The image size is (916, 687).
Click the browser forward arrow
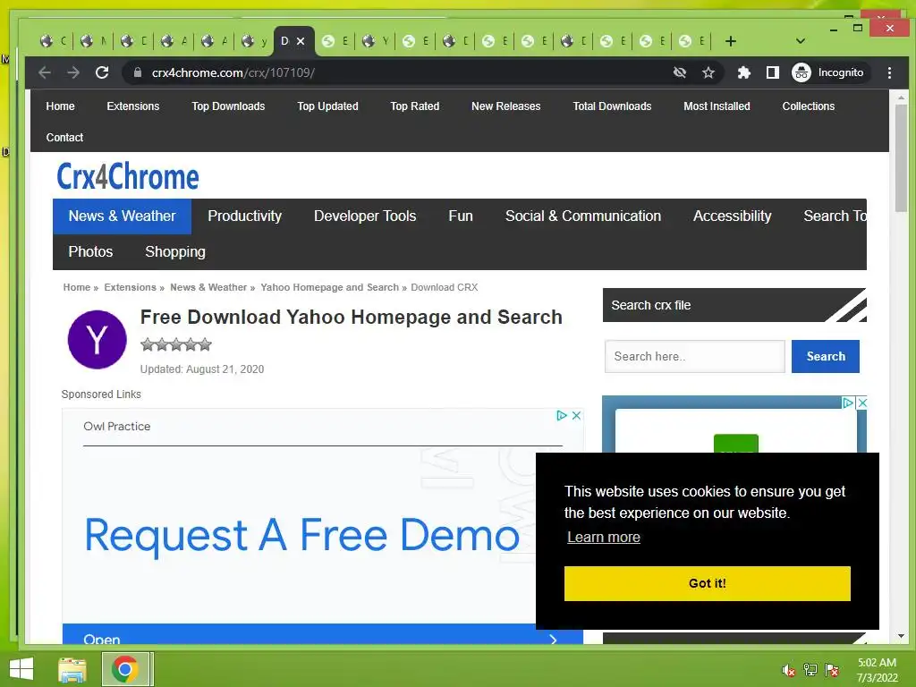coord(73,72)
